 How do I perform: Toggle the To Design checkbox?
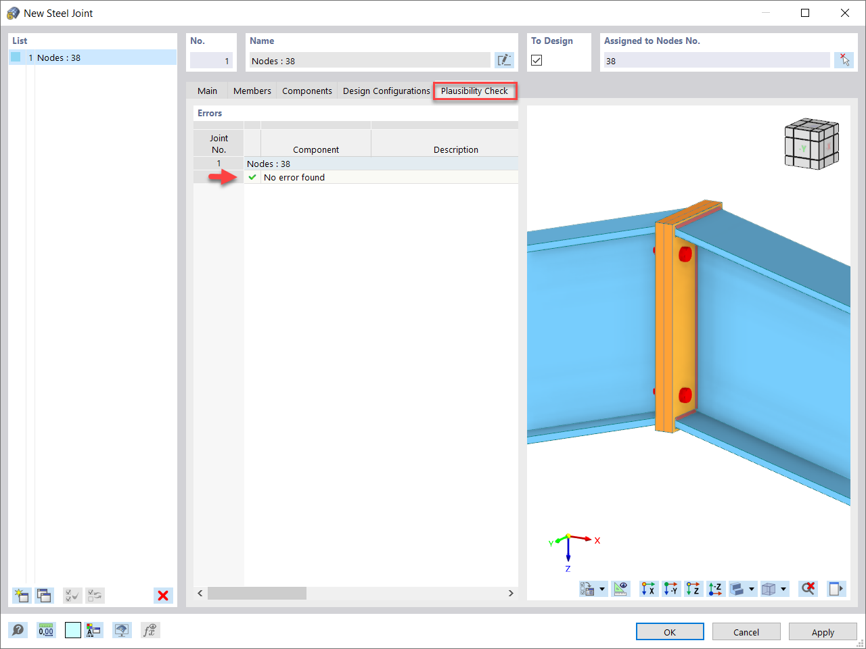[537, 60]
